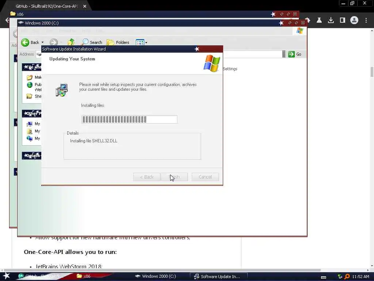
Task: Click the keyboard tray icon on taskbar
Action: [x=324, y=277]
